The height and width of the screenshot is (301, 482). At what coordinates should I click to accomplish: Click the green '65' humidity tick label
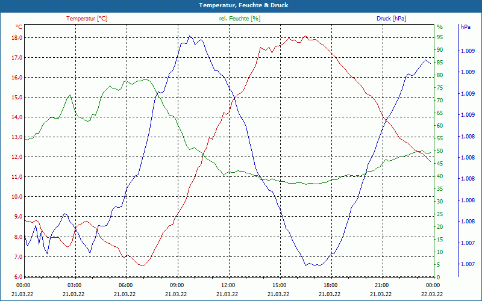pos(440,113)
